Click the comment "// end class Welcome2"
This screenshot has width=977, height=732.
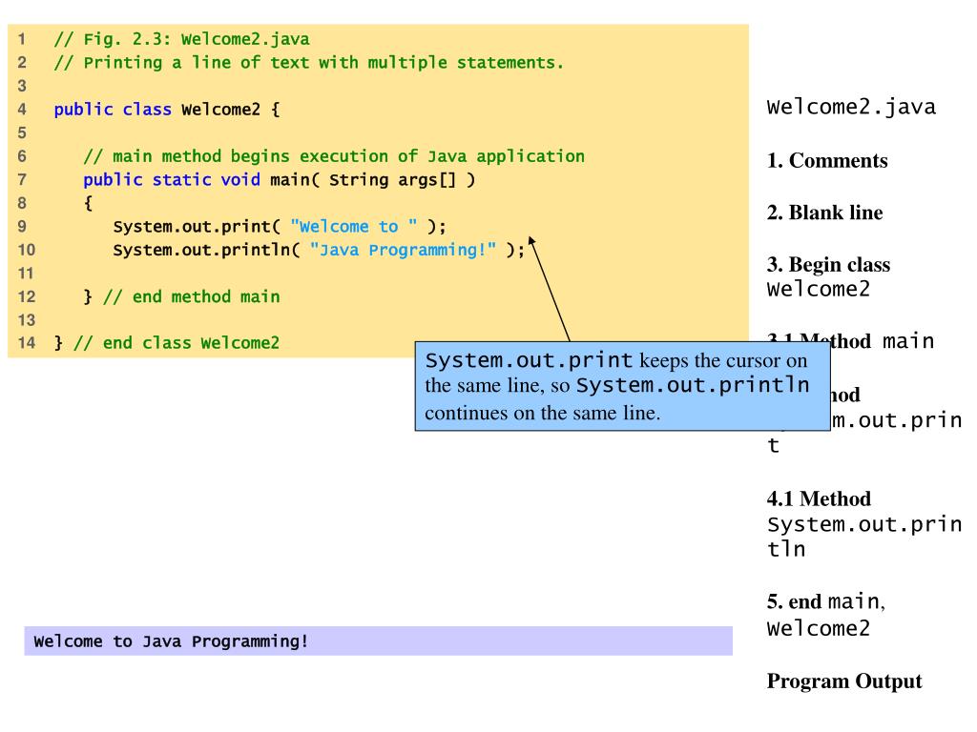click(x=177, y=343)
